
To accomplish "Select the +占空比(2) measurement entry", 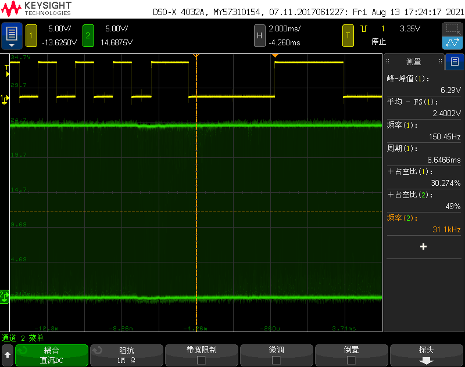I will coord(424,200).
